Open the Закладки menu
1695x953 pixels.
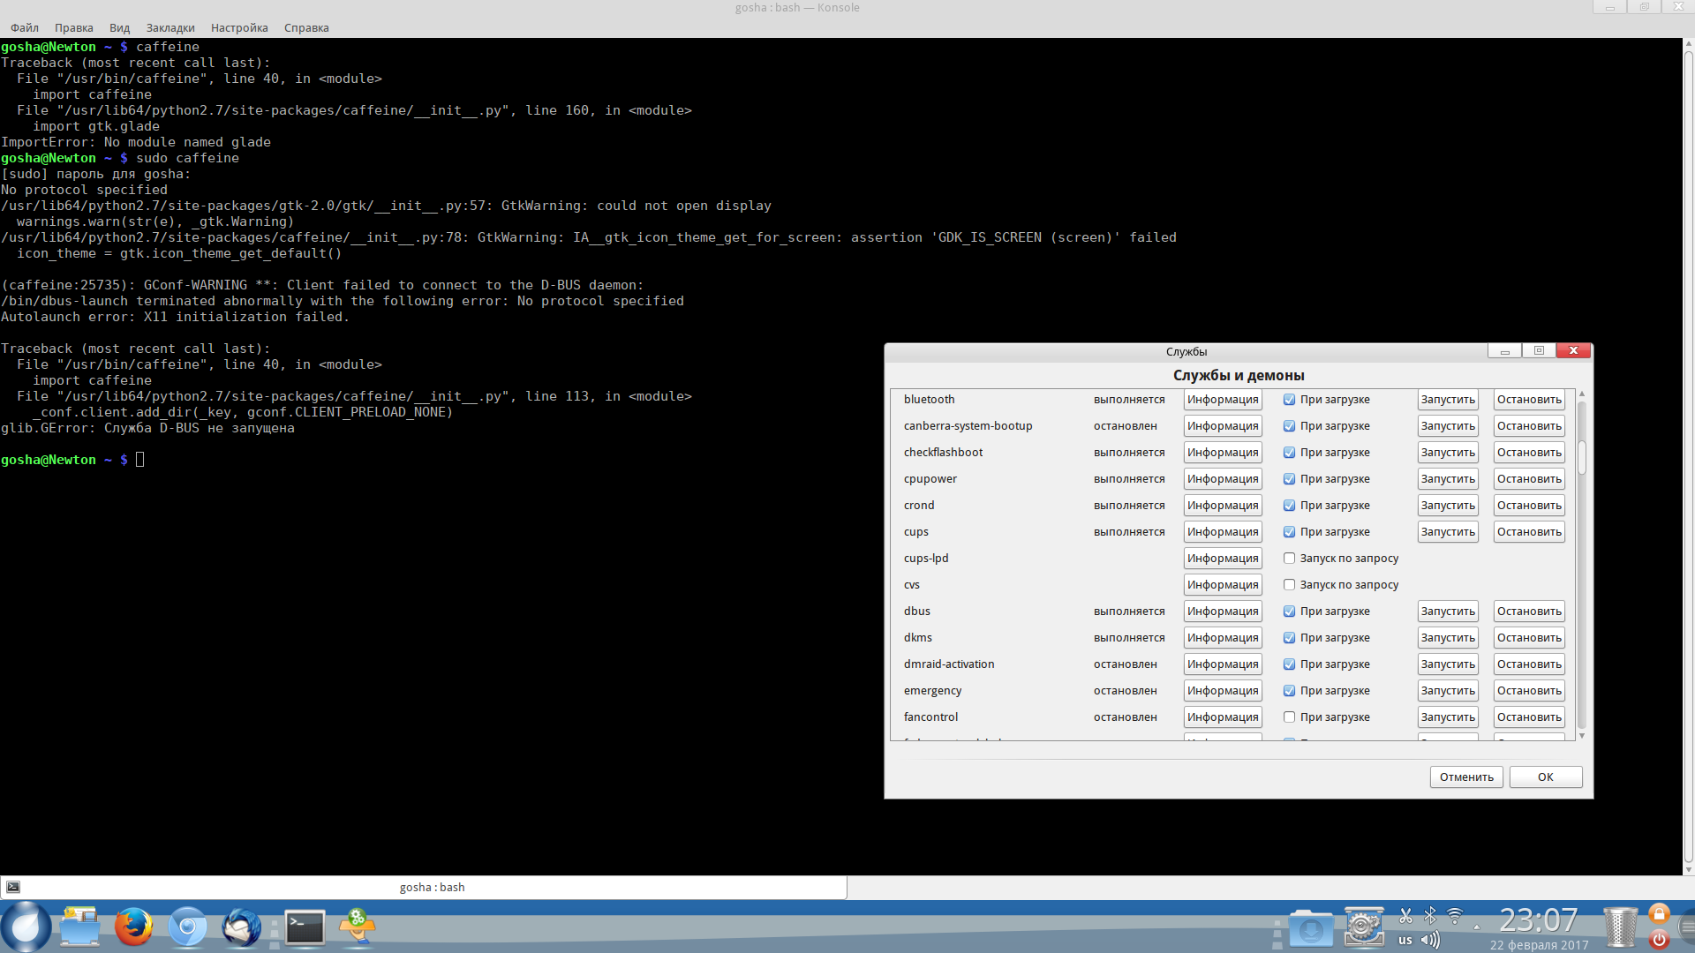[170, 27]
